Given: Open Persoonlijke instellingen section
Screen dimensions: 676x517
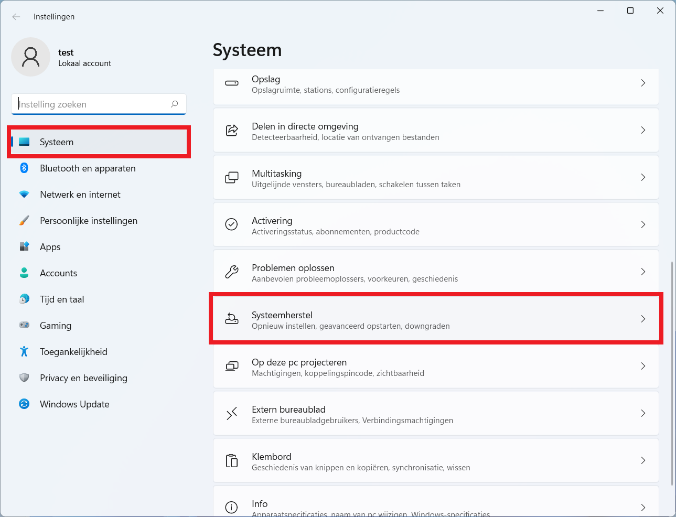Looking at the screenshot, I should tap(99, 220).
